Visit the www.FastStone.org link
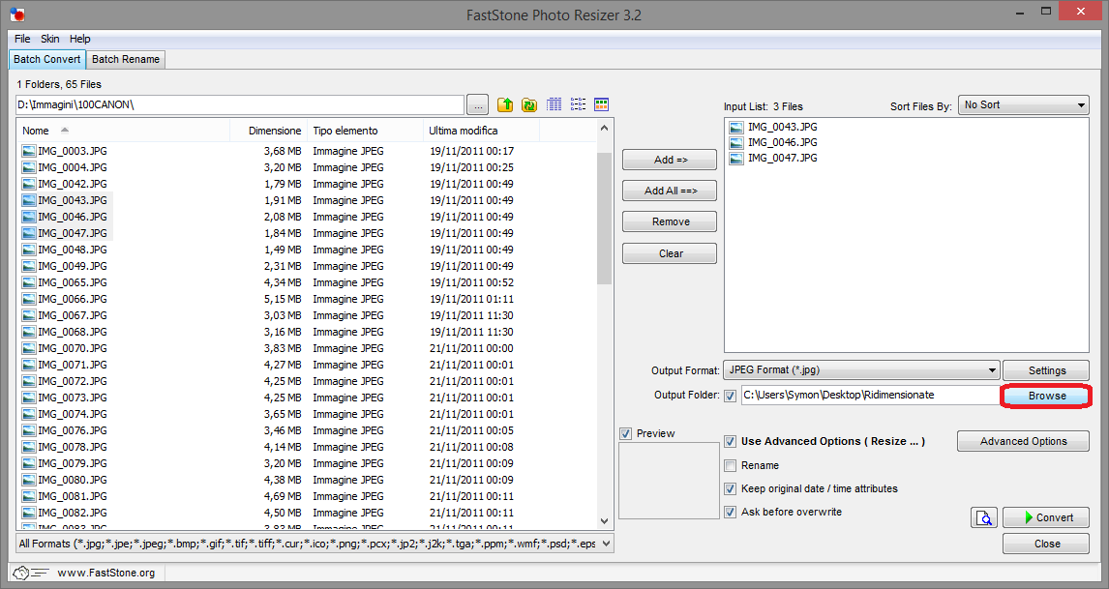The width and height of the screenshot is (1109, 589). [106, 573]
